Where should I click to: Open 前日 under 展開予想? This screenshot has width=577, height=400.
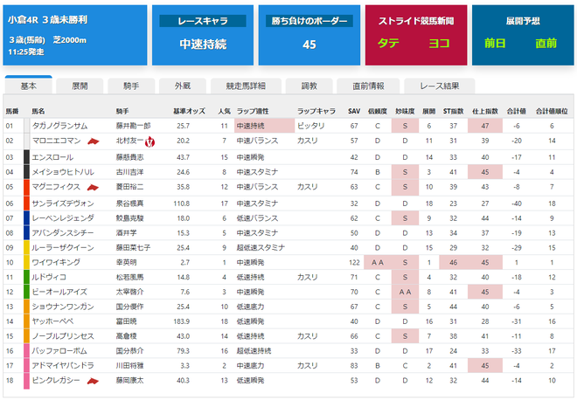pos(495,44)
